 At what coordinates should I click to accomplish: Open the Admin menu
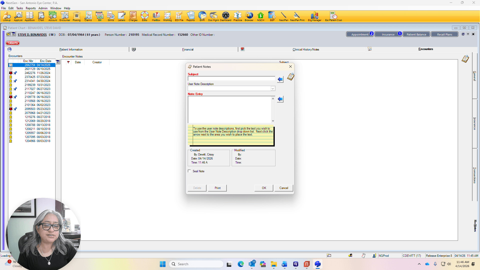[x=43, y=8]
